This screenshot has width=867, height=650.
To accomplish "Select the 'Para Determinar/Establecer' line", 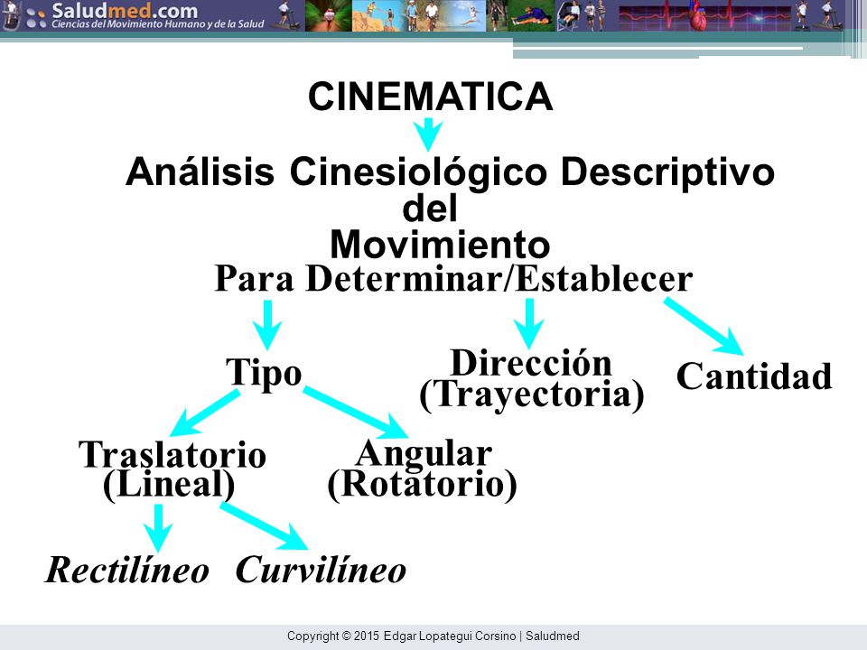I will pos(453,278).
